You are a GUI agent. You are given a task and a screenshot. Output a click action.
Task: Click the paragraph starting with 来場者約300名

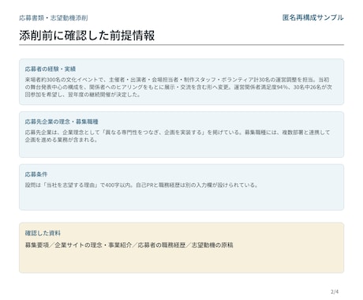pyautogui.click(x=178, y=87)
